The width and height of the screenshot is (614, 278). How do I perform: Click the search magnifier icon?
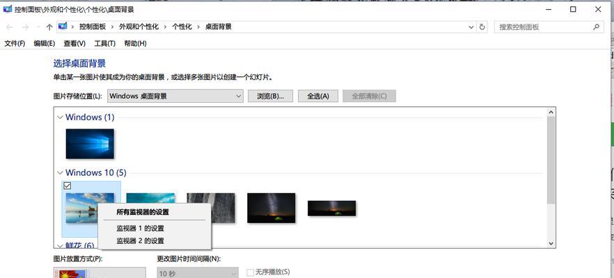tap(596, 27)
